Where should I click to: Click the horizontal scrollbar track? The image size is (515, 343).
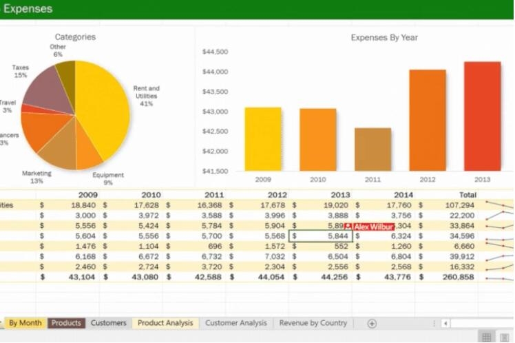tap(482, 323)
